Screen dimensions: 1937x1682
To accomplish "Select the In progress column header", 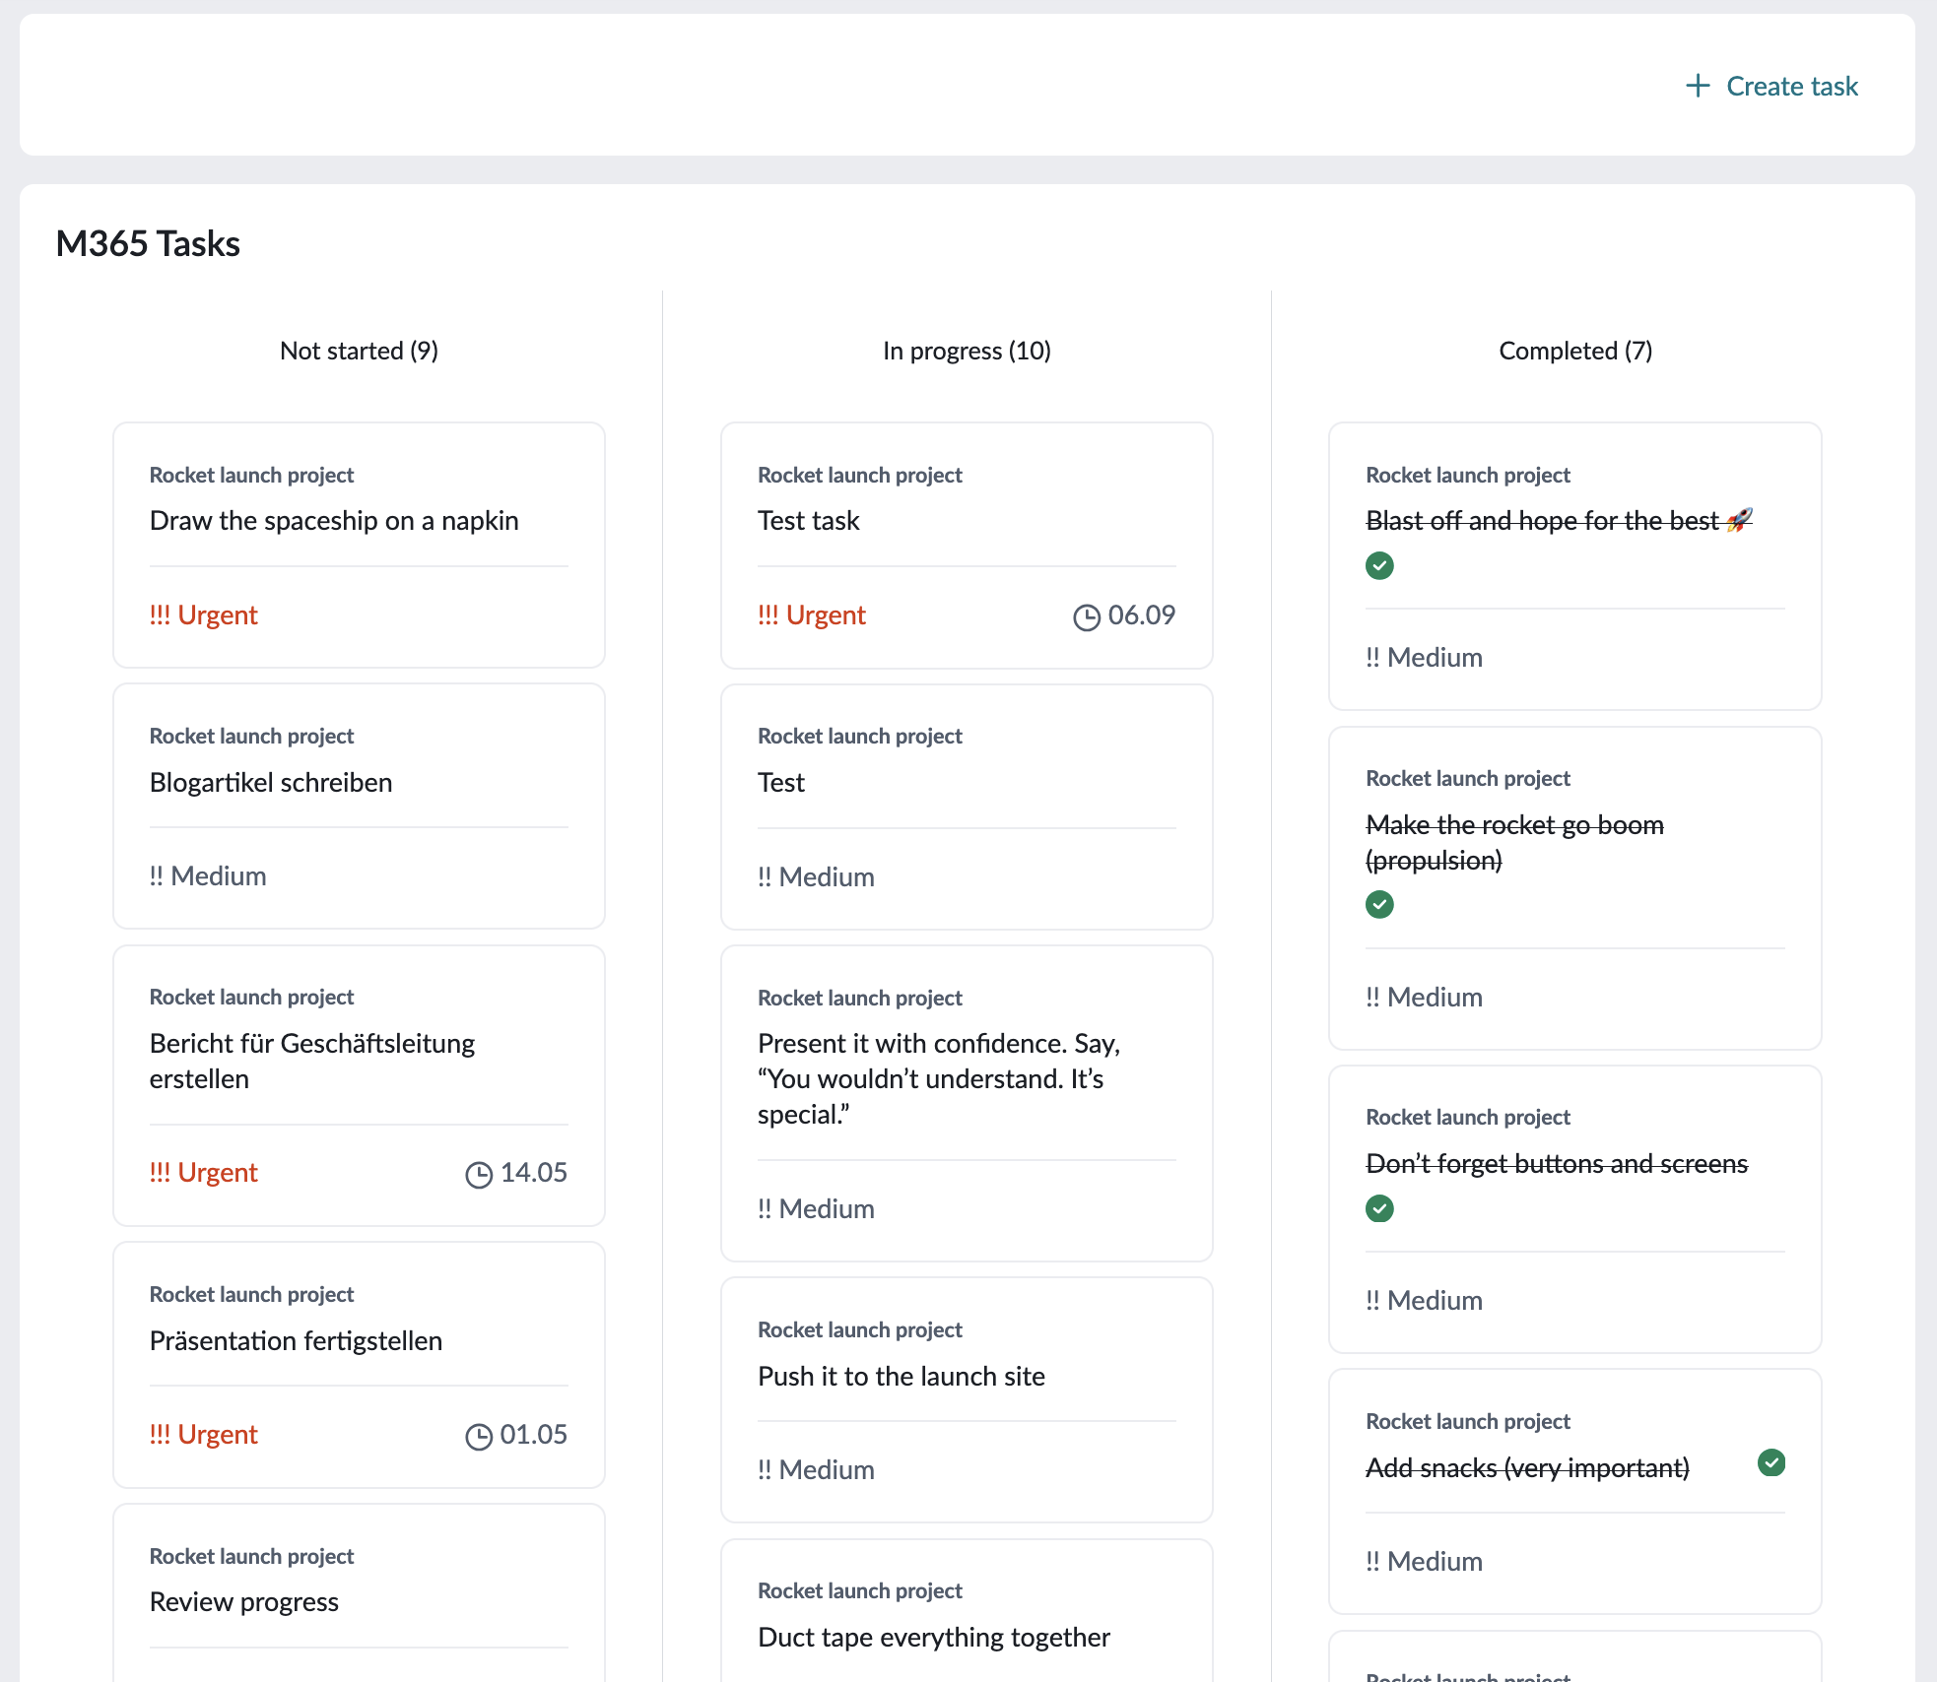I will click(967, 351).
